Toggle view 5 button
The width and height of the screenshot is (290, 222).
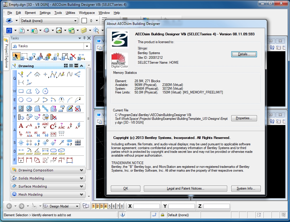[110, 206]
